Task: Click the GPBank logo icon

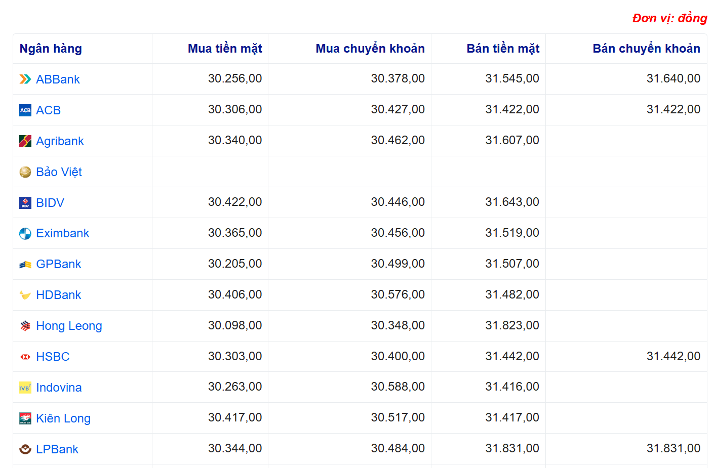Action: click(x=25, y=265)
